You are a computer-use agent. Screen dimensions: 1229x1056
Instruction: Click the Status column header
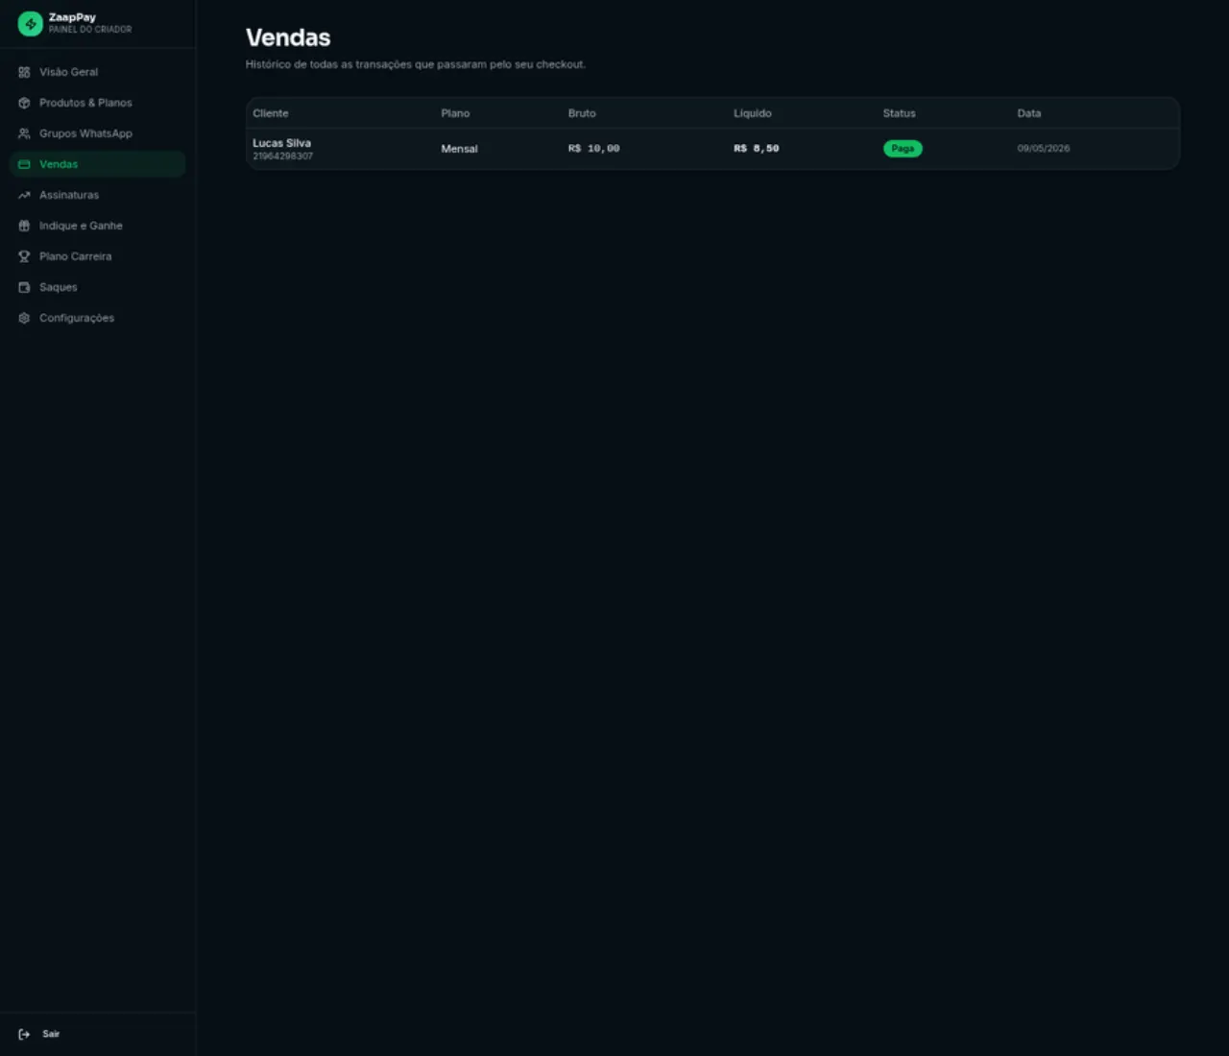pyautogui.click(x=900, y=113)
